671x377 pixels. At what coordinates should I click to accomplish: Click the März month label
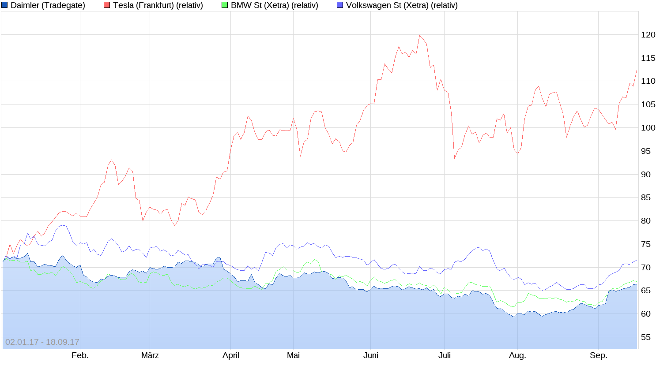[x=150, y=355]
